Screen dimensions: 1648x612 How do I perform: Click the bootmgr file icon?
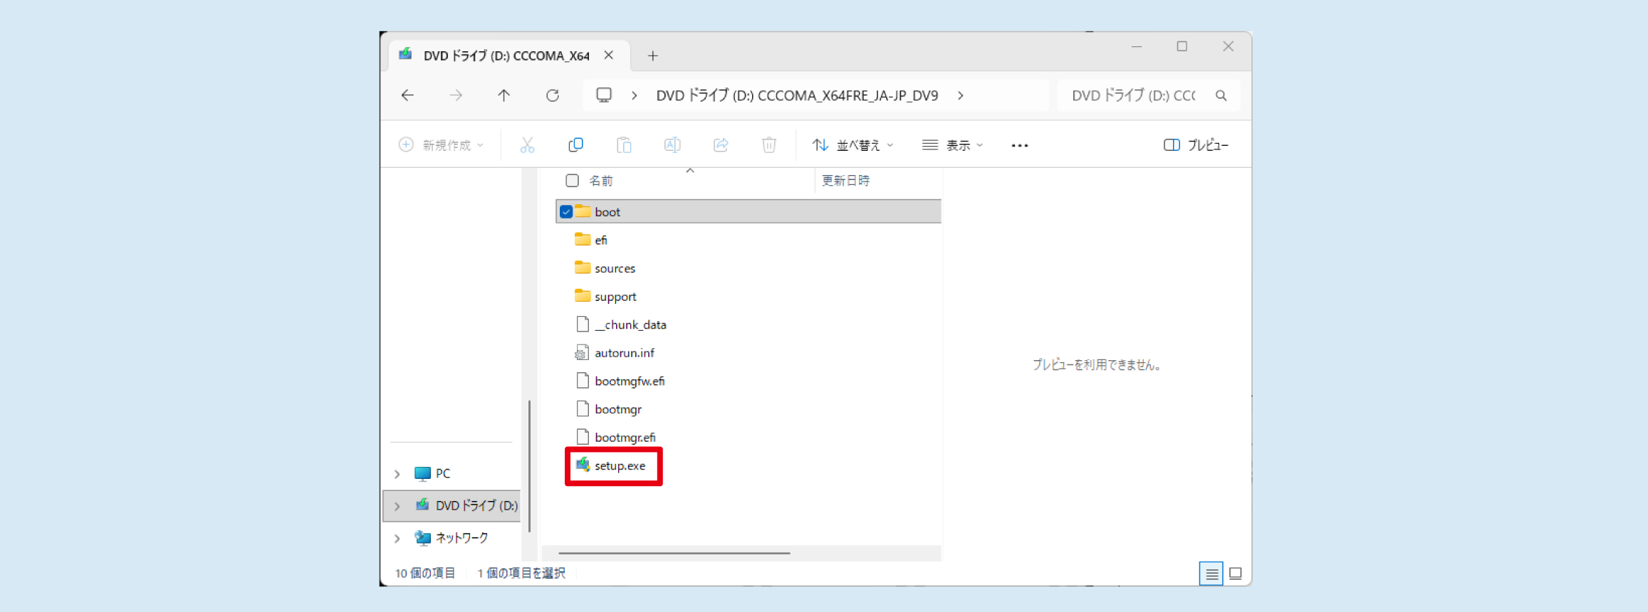[x=583, y=409]
